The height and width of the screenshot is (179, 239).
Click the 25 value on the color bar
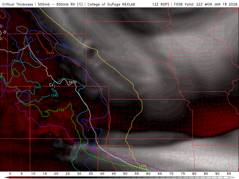68,174
